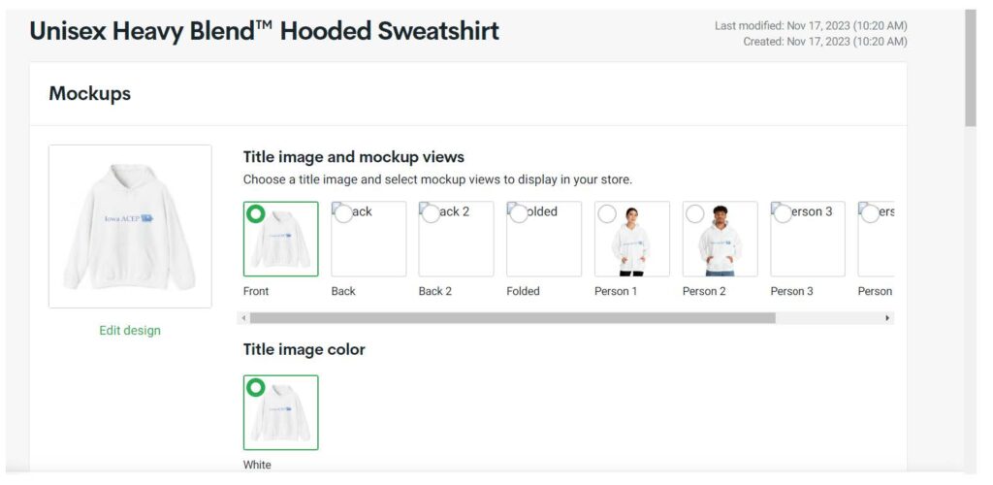Choose the White title image color swatch

280,412
